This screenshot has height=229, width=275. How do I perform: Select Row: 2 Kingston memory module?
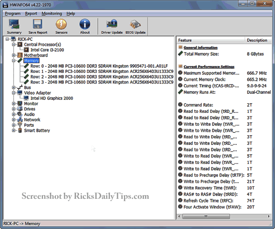(102, 77)
